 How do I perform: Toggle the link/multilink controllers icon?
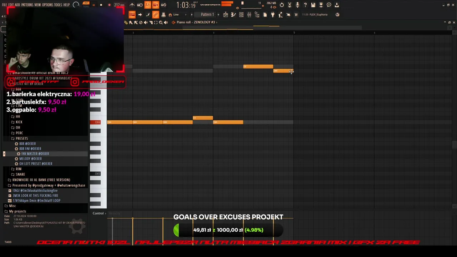(155, 15)
